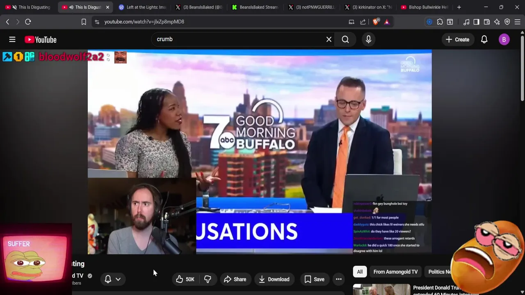This screenshot has width=525, height=295.
Task: Select the All filter chip
Action: click(360, 272)
